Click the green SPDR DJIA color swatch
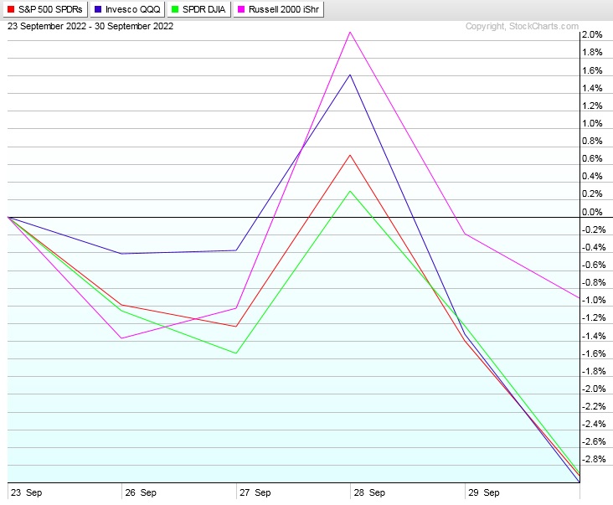 175,9
